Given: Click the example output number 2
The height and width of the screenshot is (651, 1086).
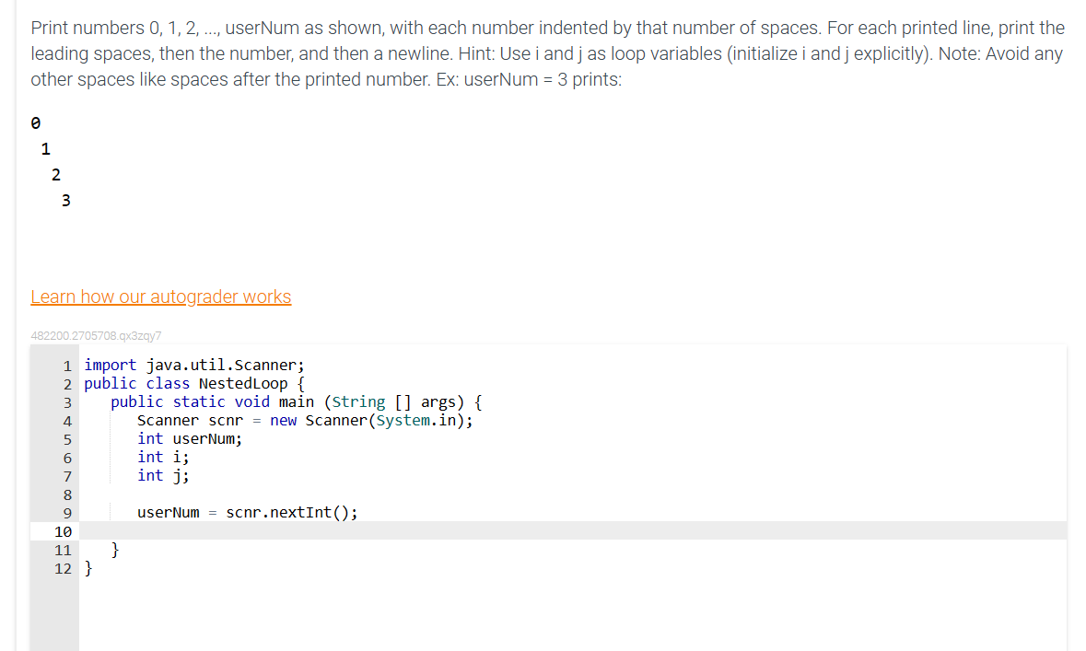Looking at the screenshot, I should (x=56, y=175).
